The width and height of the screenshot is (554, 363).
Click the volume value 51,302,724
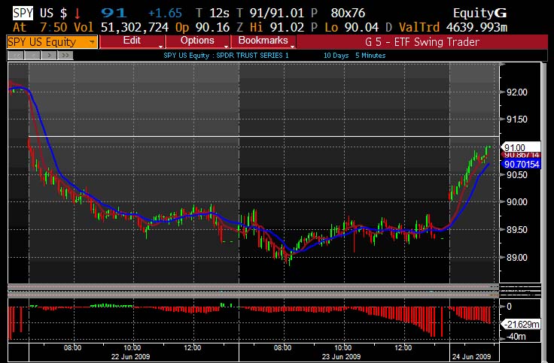coord(135,28)
